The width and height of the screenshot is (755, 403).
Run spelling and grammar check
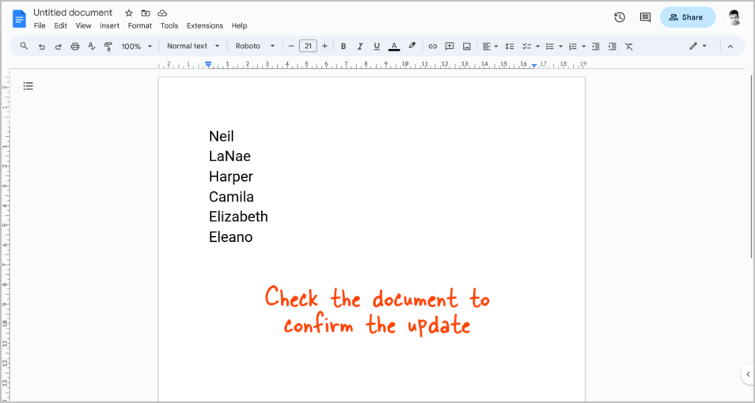(92, 47)
